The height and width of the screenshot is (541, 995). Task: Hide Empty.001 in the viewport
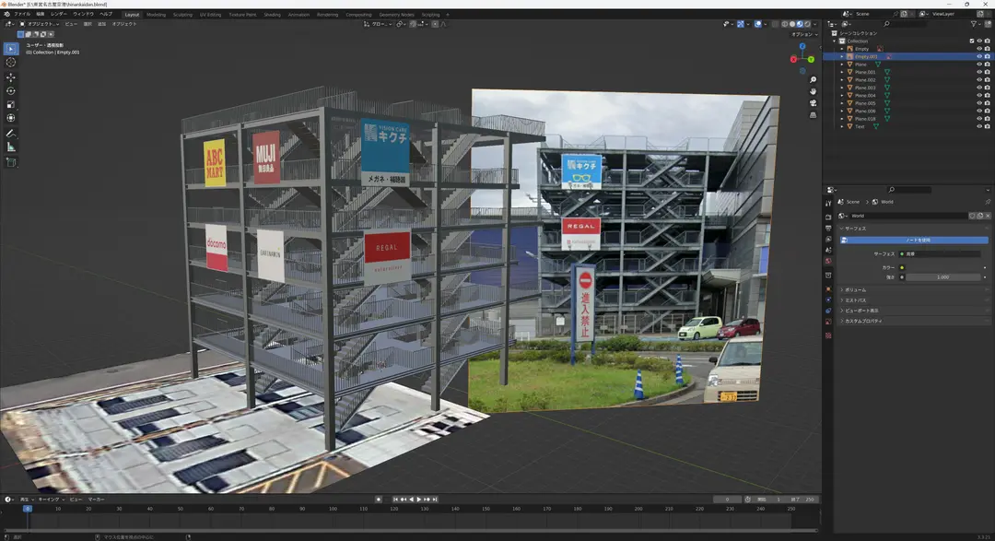click(979, 56)
